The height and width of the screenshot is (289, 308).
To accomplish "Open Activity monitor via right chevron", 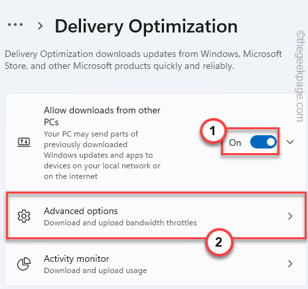I will [x=290, y=264].
